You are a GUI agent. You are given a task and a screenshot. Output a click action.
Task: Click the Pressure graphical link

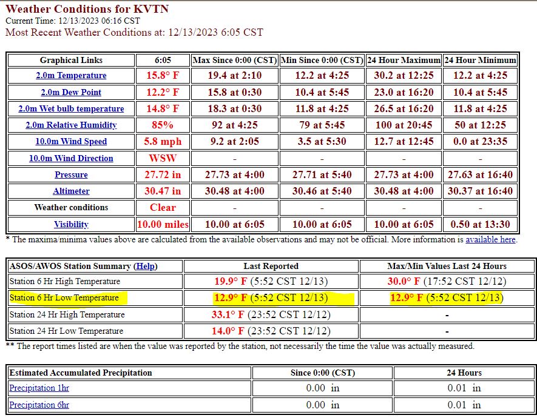(71, 174)
